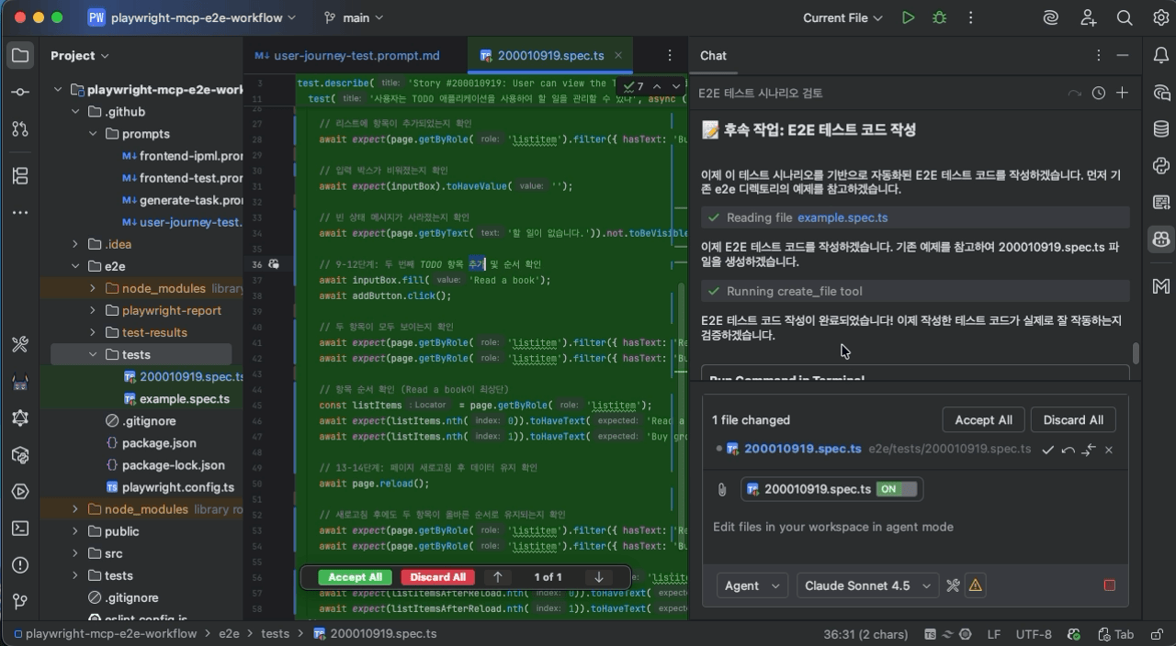This screenshot has width=1176, height=646.
Task: Open the main branch menu
Action: (x=354, y=17)
